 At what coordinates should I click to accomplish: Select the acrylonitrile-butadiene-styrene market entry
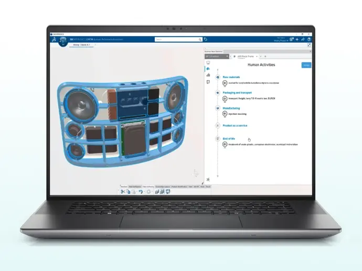[x=254, y=83]
